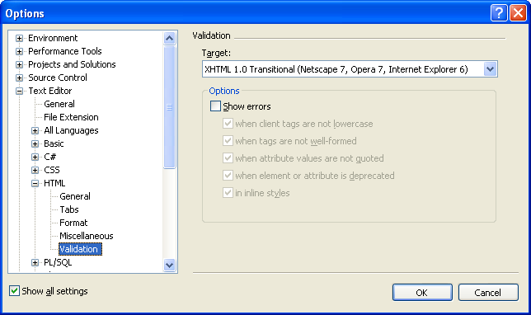Click the Cancel button
531x315 pixels.
pos(488,293)
